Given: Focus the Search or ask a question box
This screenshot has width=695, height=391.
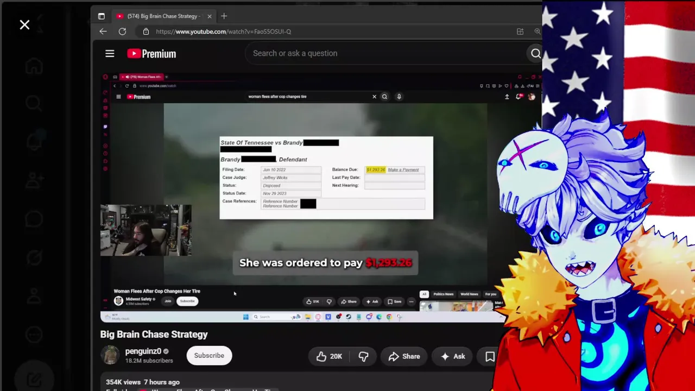Looking at the screenshot, I should (x=386, y=53).
